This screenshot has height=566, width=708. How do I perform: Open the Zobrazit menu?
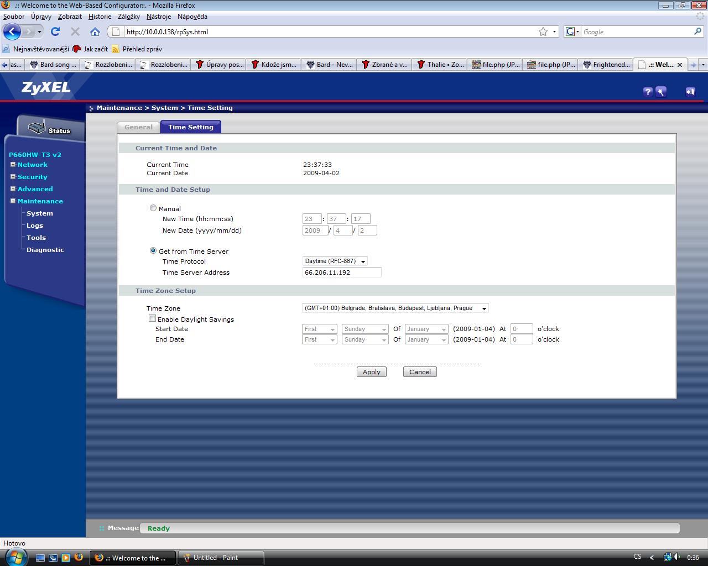click(x=70, y=17)
